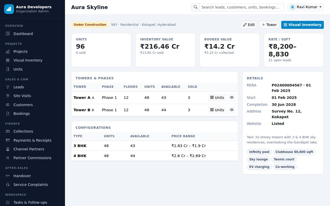The image size is (330, 206).
Task: Click the Units door icon in sidebar
Action: pos(8,69)
